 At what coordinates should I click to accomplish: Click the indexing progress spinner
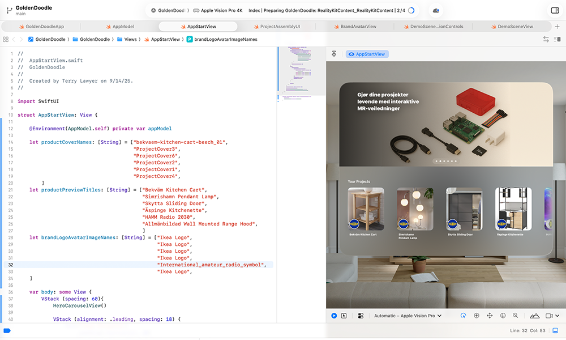pyautogui.click(x=411, y=10)
